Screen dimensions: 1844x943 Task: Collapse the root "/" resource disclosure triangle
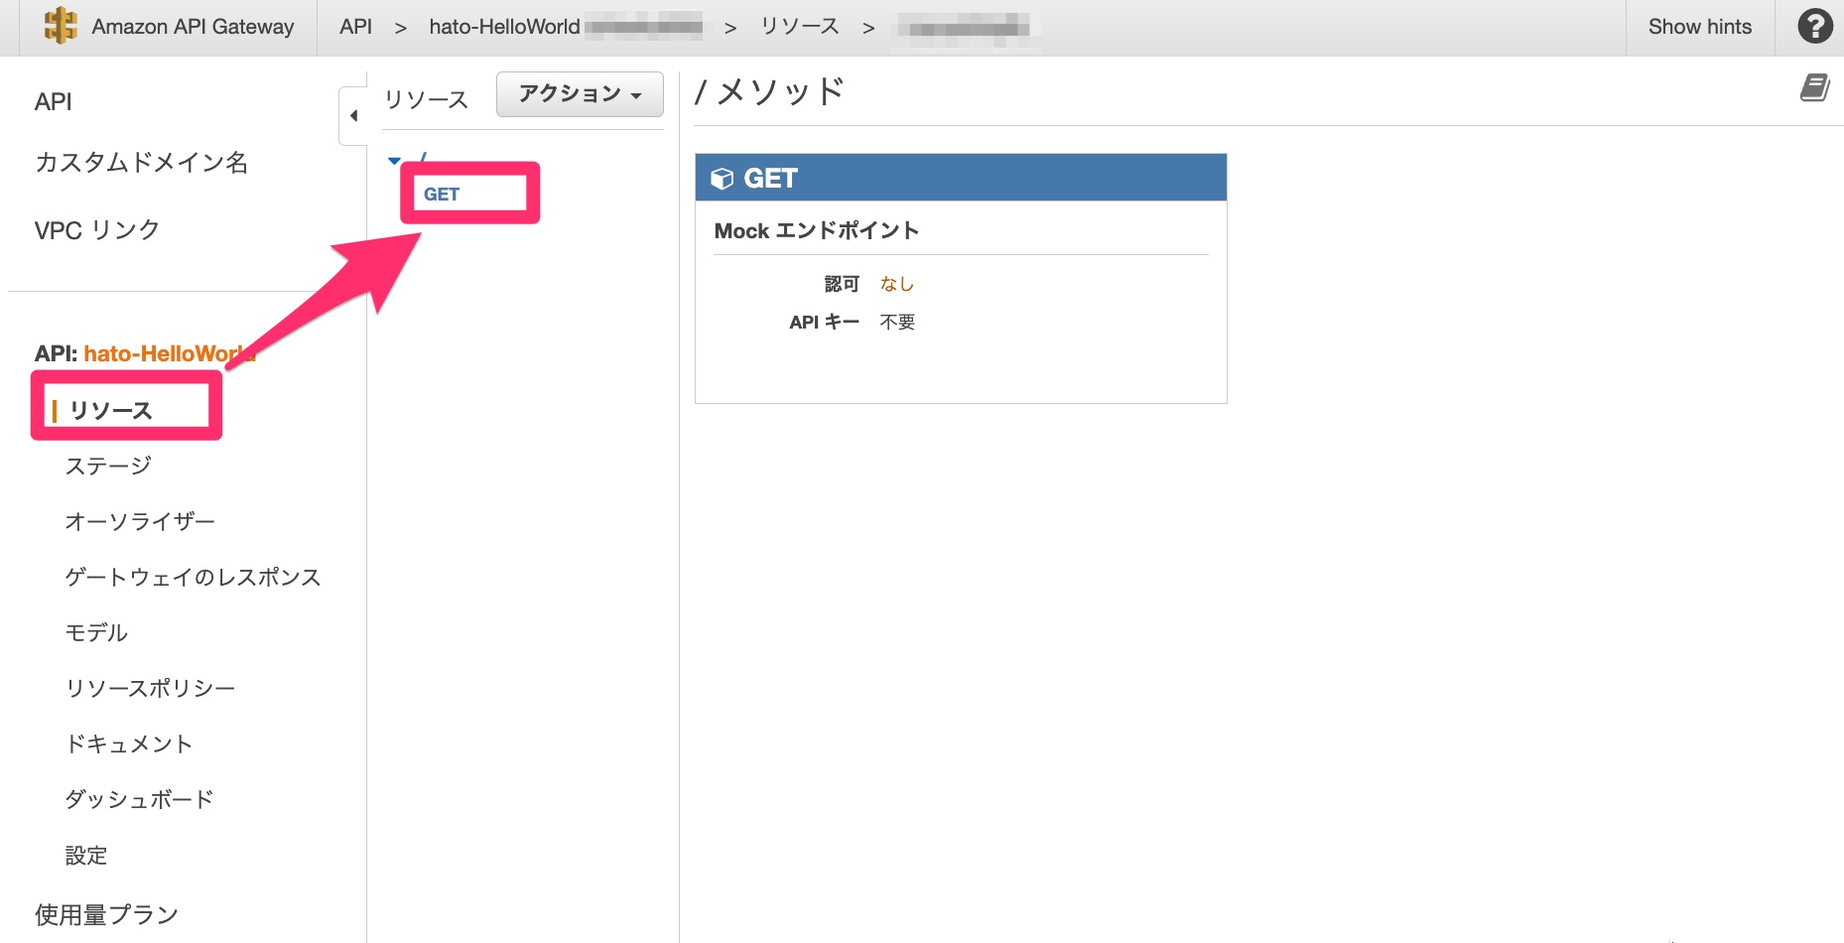pyautogui.click(x=394, y=160)
